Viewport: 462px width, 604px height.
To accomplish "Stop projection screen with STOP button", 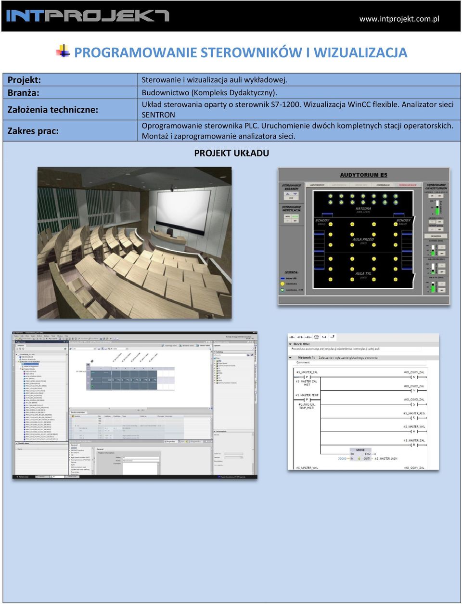I will [x=291, y=198].
